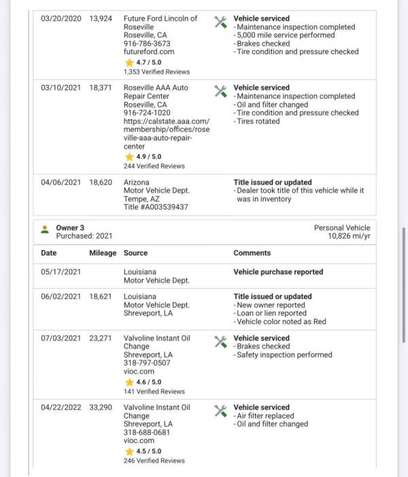
Task: Click the wrench icon for the 04/22/2022 service
Action: tap(220, 410)
